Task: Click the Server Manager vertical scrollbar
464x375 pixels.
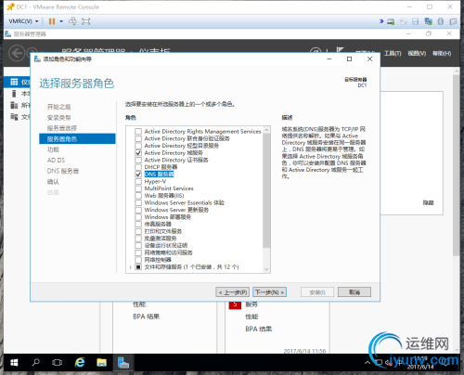Action: pos(456,165)
